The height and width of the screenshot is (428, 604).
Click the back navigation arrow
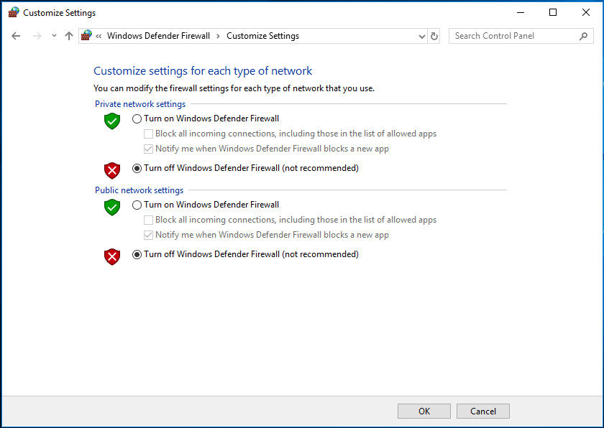[x=16, y=35]
